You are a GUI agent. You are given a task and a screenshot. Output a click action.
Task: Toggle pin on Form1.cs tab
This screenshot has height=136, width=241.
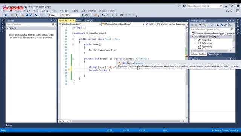click(x=70, y=20)
